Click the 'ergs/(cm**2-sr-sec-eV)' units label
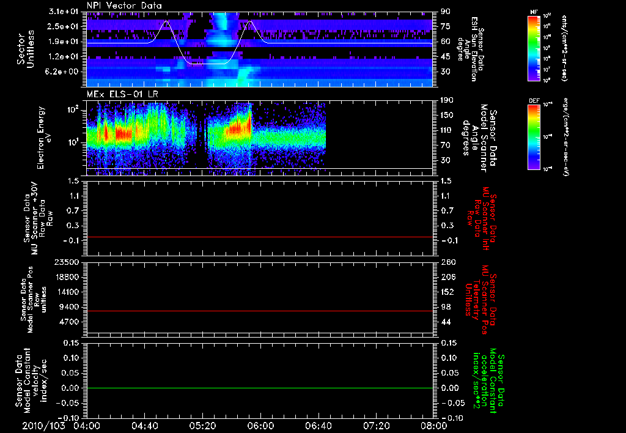Screen dimensions: 626x433 coord(565,137)
